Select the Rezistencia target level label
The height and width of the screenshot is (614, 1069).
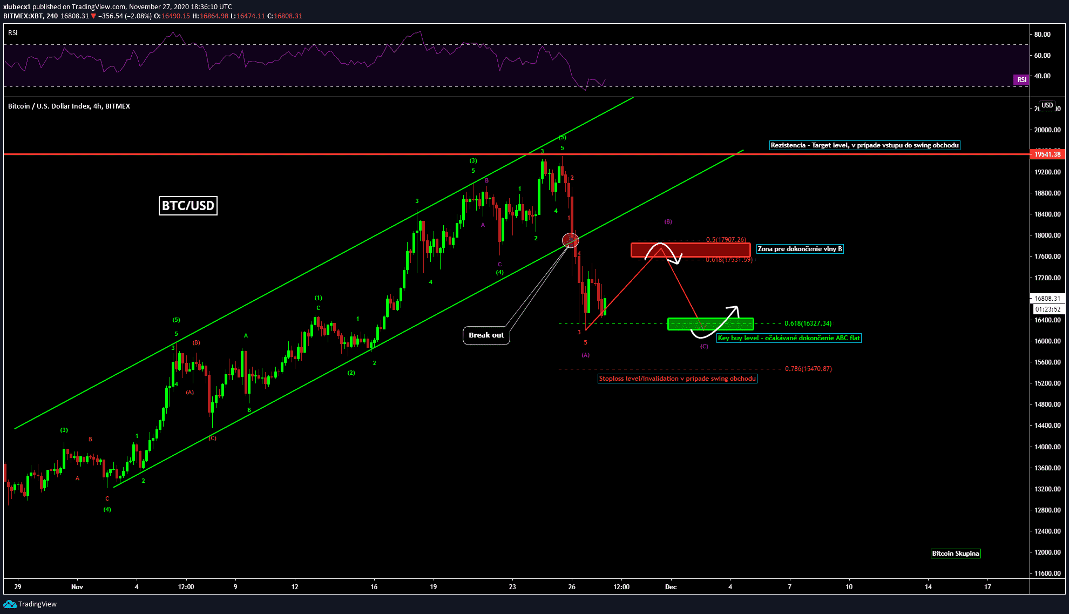click(x=864, y=145)
